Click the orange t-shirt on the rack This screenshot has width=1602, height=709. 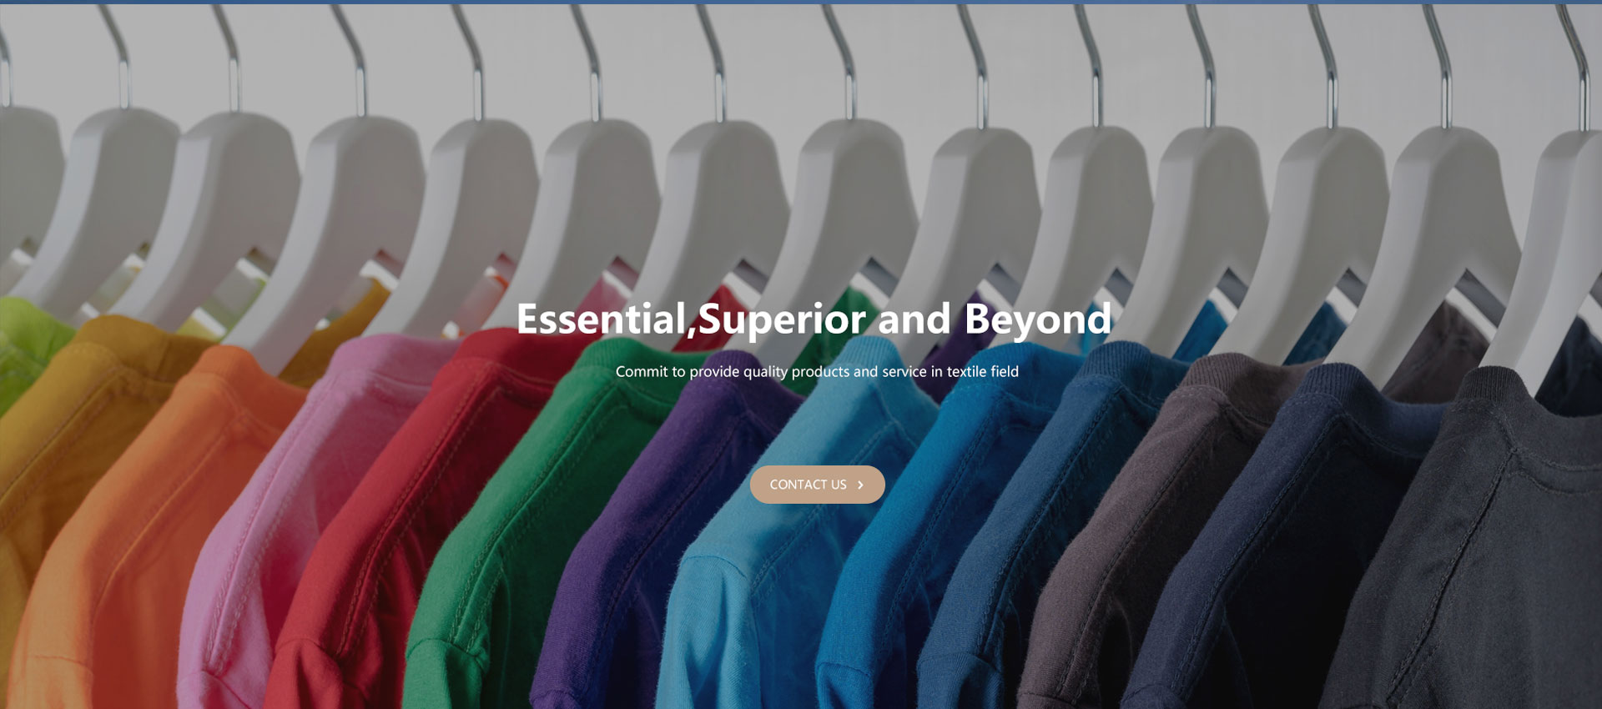point(125,534)
